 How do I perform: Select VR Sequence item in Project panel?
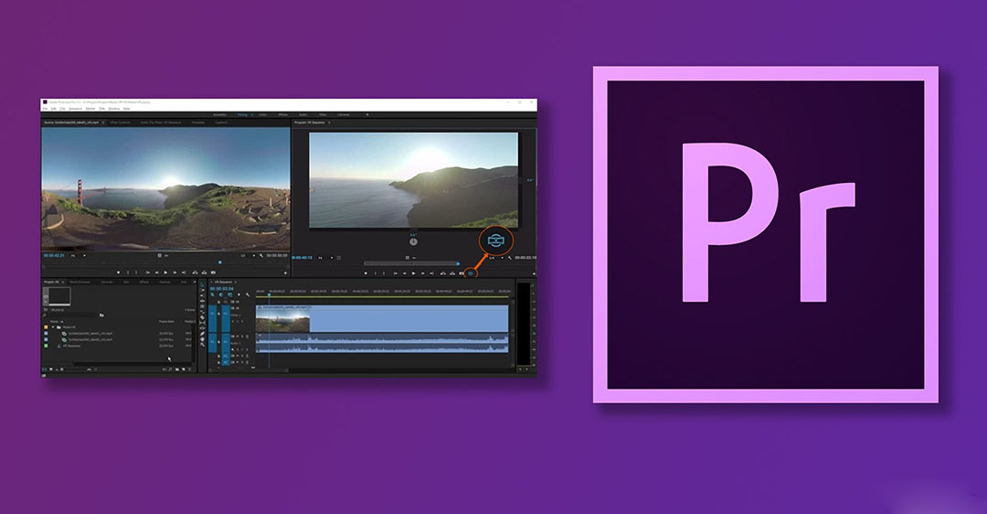(x=74, y=346)
